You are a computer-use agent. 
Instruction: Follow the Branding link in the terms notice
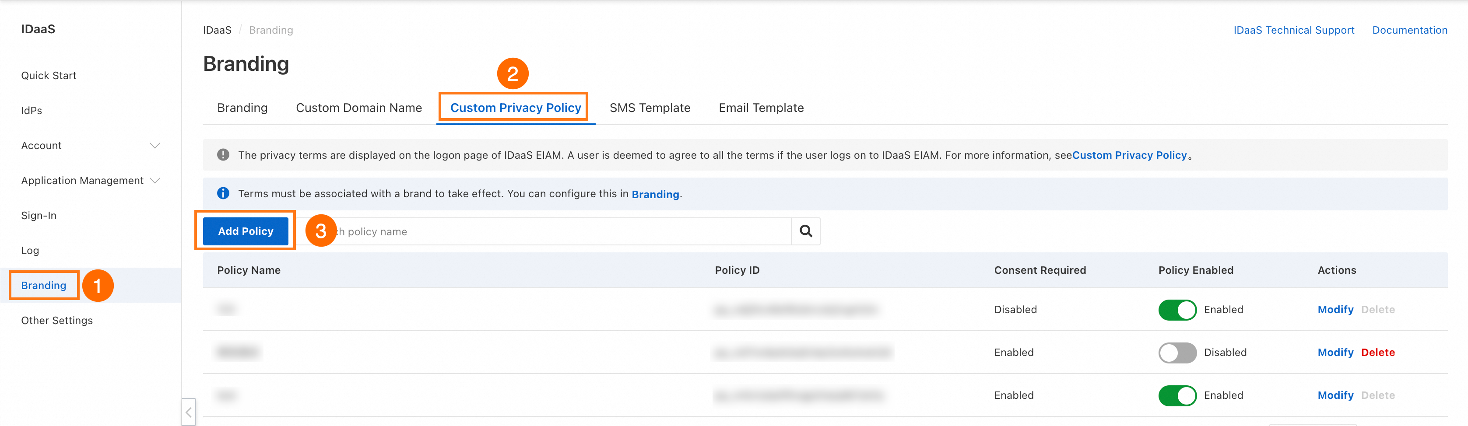pyautogui.click(x=655, y=194)
